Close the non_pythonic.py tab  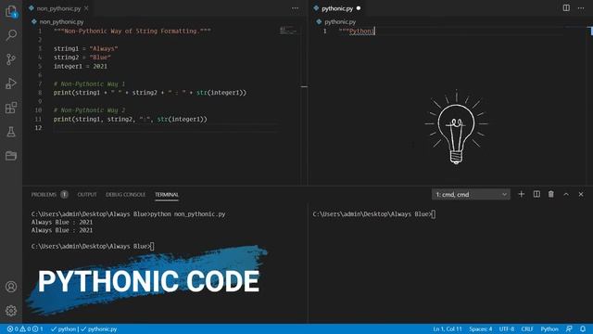point(86,8)
